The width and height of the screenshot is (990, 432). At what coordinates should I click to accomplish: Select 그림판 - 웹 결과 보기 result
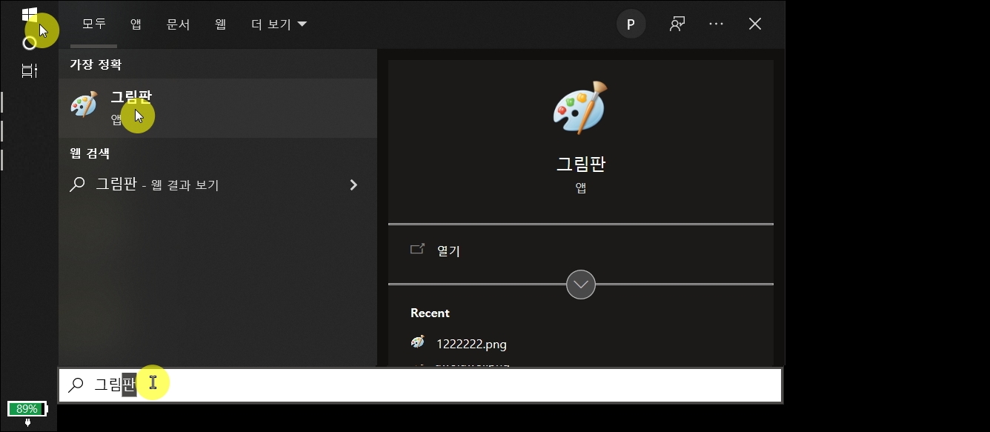coord(218,185)
